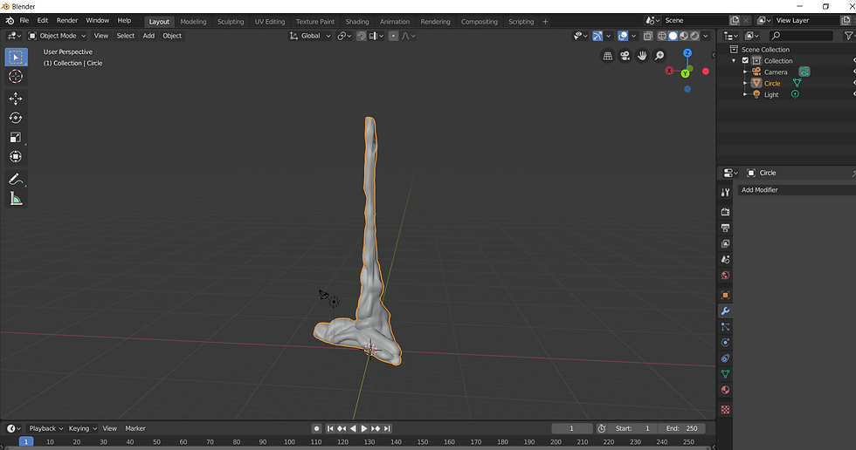
Task: Open Texture properties tab
Action: click(x=725, y=410)
